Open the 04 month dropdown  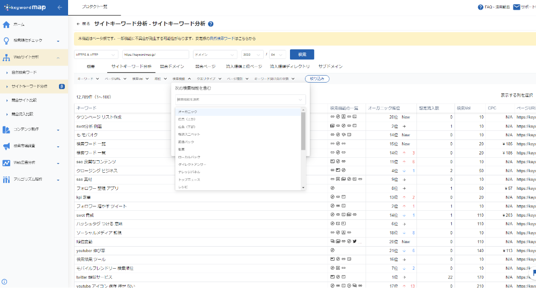pos(277,55)
